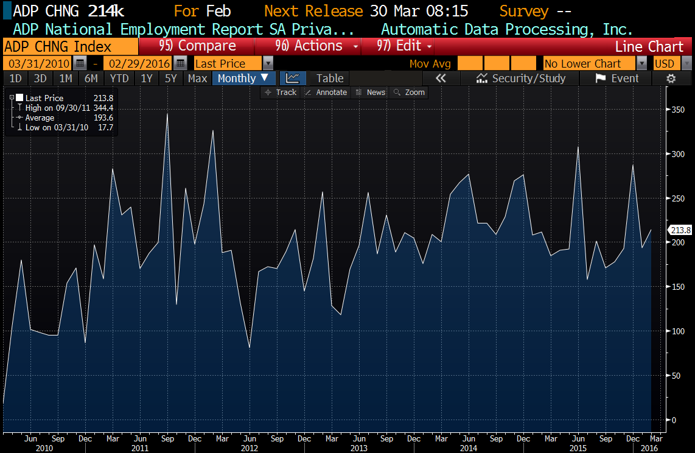
Task: Switch to the Table view
Action: [330, 78]
